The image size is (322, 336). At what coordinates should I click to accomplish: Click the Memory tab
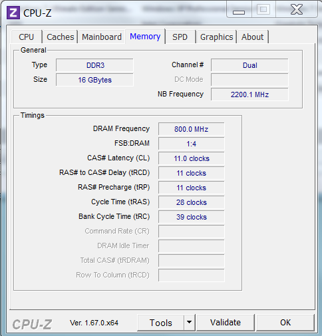click(145, 37)
